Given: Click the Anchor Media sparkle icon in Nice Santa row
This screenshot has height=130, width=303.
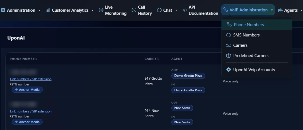Looking at the screenshot, I should 16,122.
